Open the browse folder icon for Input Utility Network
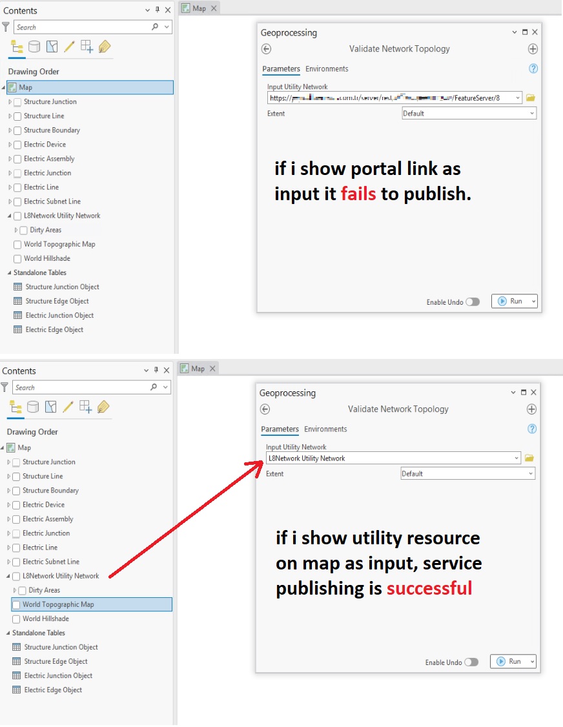Image resolution: width=563 pixels, height=727 pixels. pos(529,97)
